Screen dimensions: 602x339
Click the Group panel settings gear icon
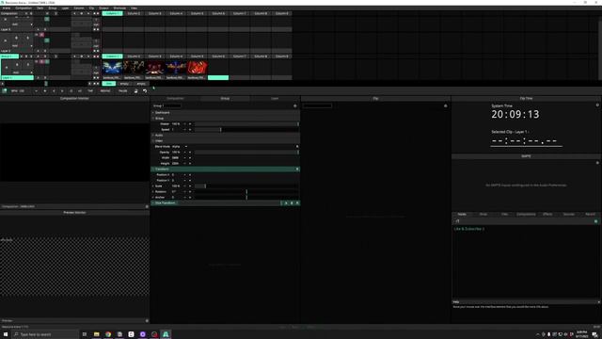[x=295, y=105]
